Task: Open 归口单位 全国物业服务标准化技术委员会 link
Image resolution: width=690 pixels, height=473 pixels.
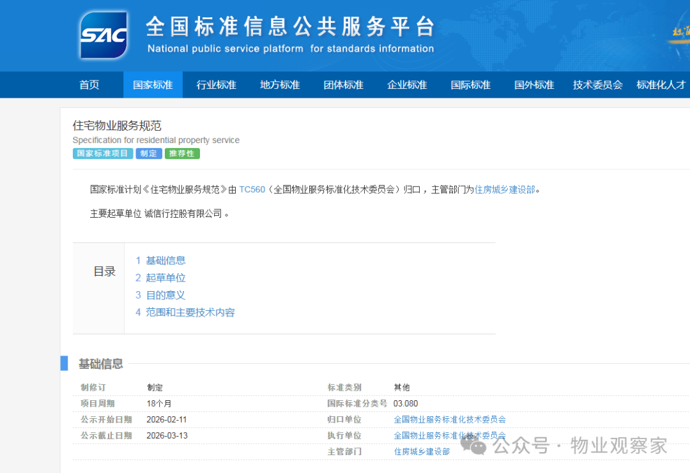Action: click(x=450, y=419)
